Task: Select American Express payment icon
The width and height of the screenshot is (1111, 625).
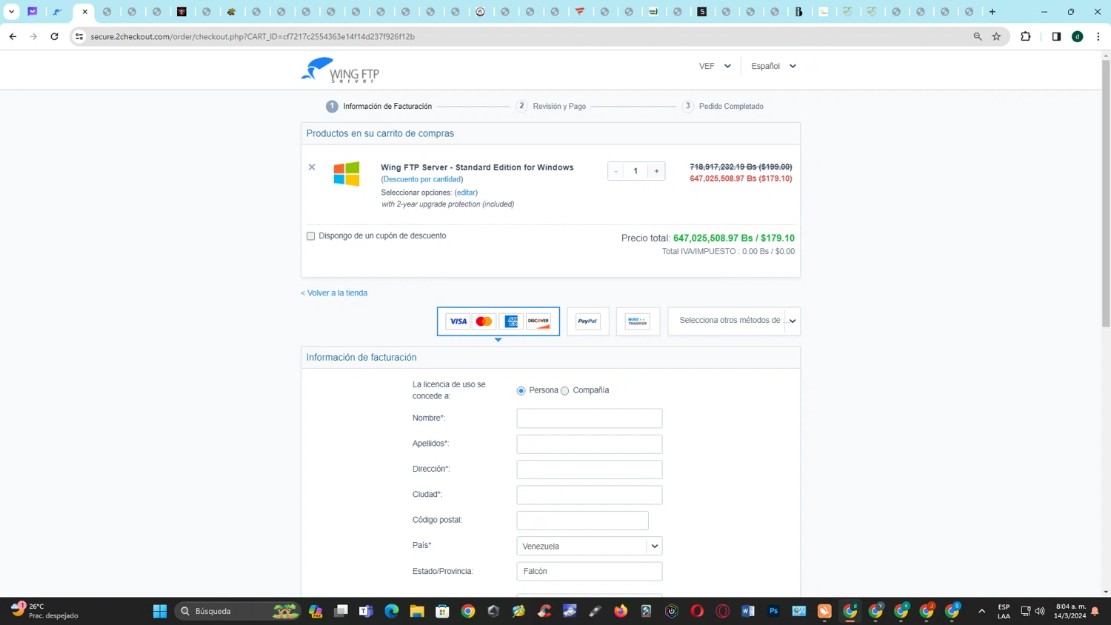Action: coord(511,321)
